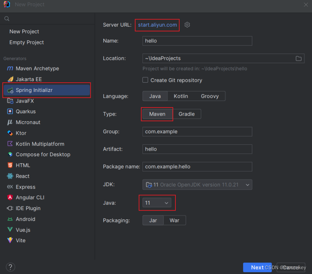Click the start.aliyun.com server link
This screenshot has height=274, width=312.
[157, 25]
